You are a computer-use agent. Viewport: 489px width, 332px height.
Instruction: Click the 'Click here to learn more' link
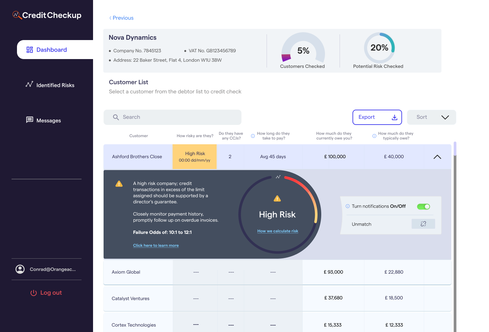156,245
